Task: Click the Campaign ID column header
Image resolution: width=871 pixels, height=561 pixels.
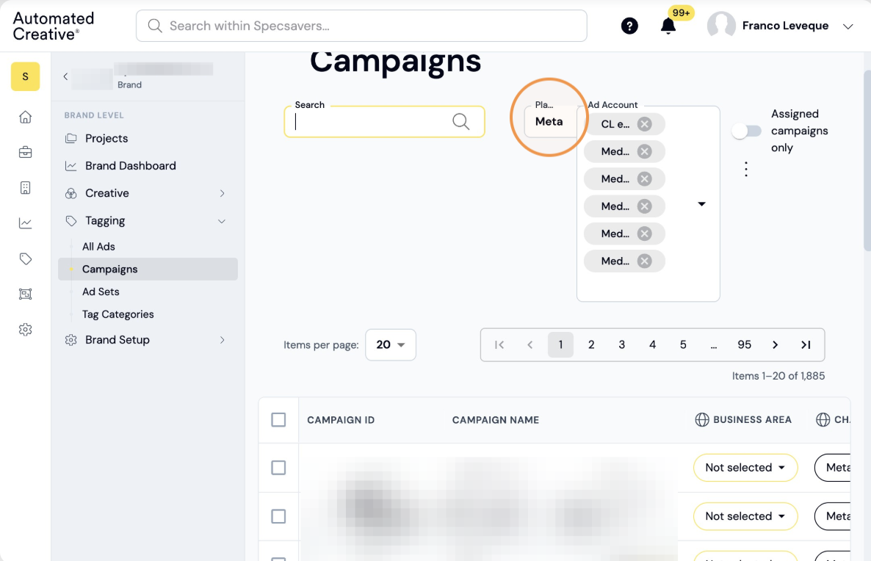Action: 341,420
